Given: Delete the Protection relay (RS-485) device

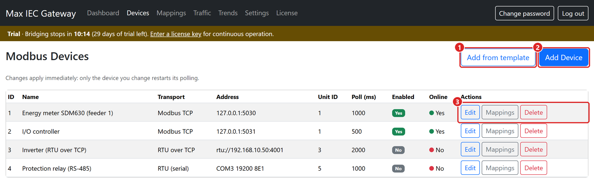Looking at the screenshot, I should coord(534,168).
